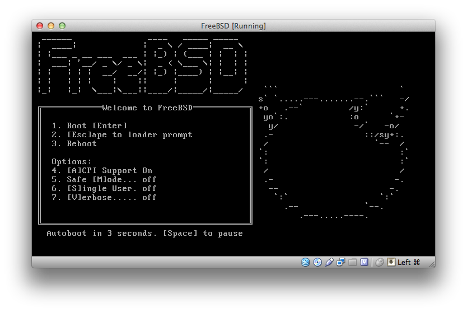Viewport: 467px width, 312px height.
Task: Click '4. [A]CPI Support On' line
Action: click(102, 170)
